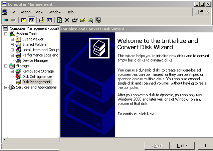Maximize the Computer Management window
This screenshot has height=151, width=213.
202,4
